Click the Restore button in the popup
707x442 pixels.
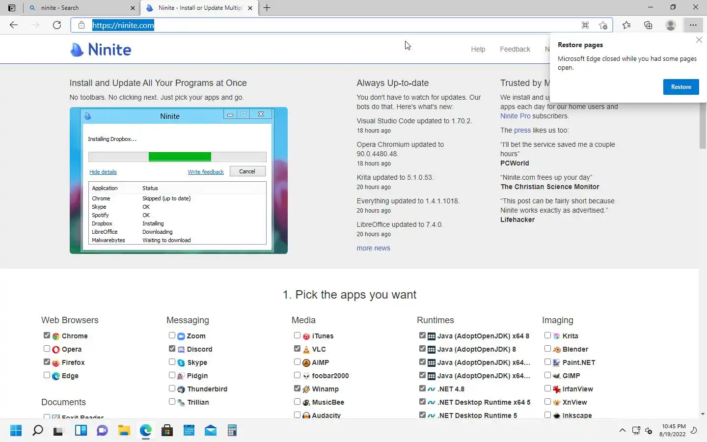coord(681,87)
